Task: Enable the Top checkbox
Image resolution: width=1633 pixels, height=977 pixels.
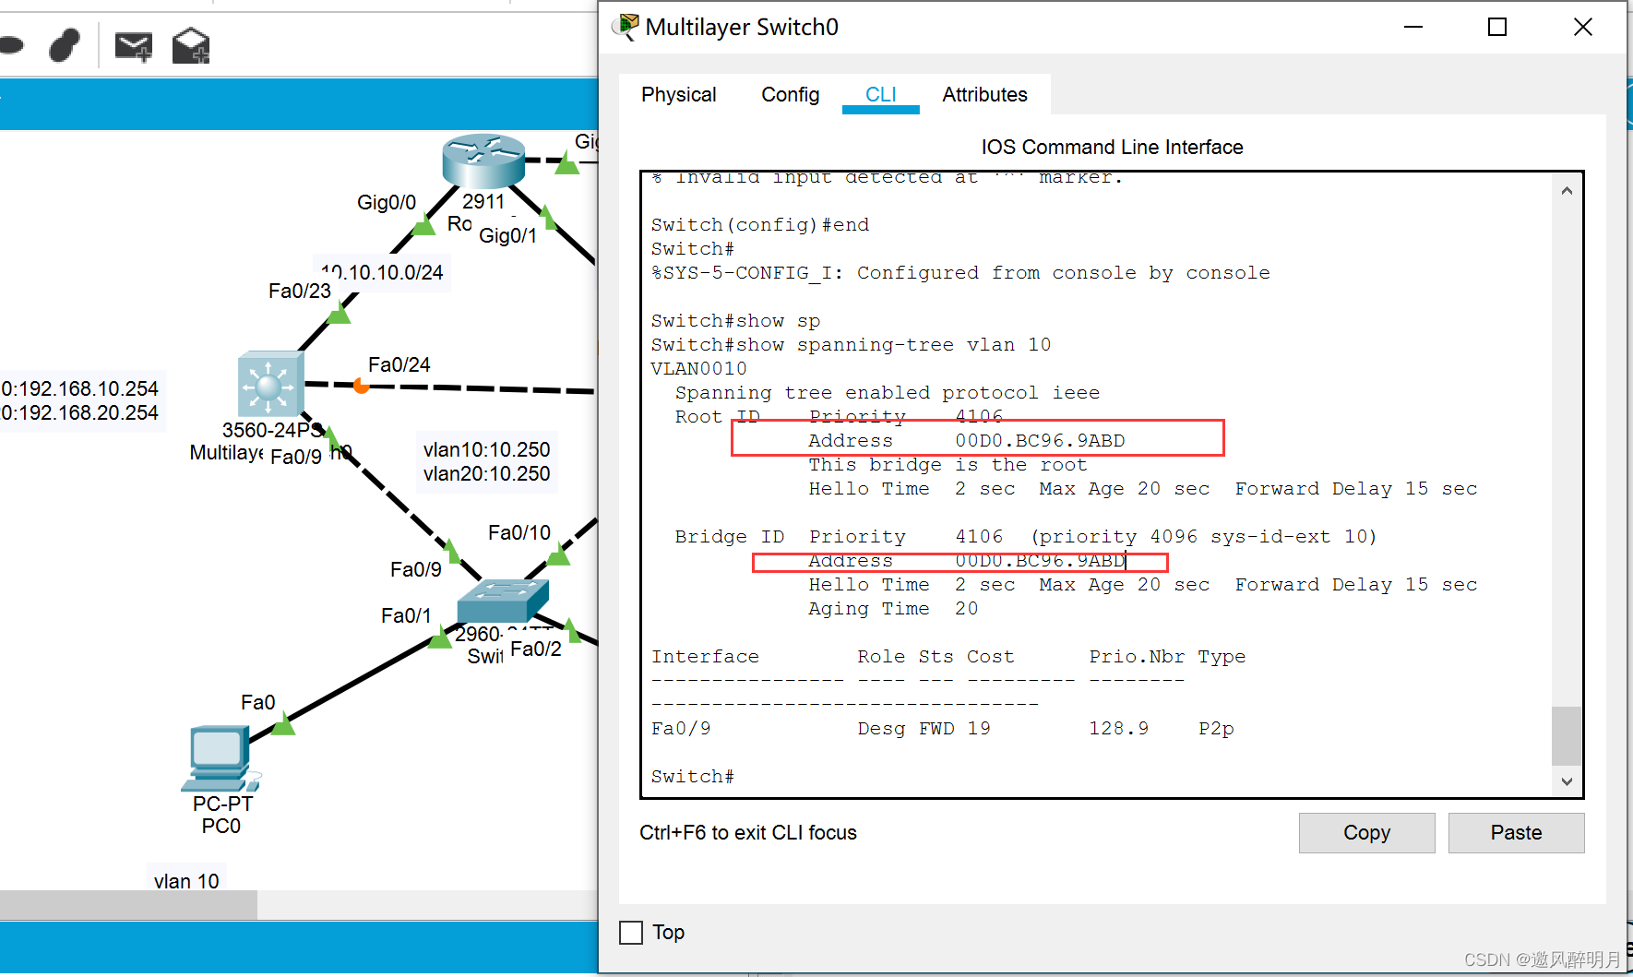Action: click(631, 933)
